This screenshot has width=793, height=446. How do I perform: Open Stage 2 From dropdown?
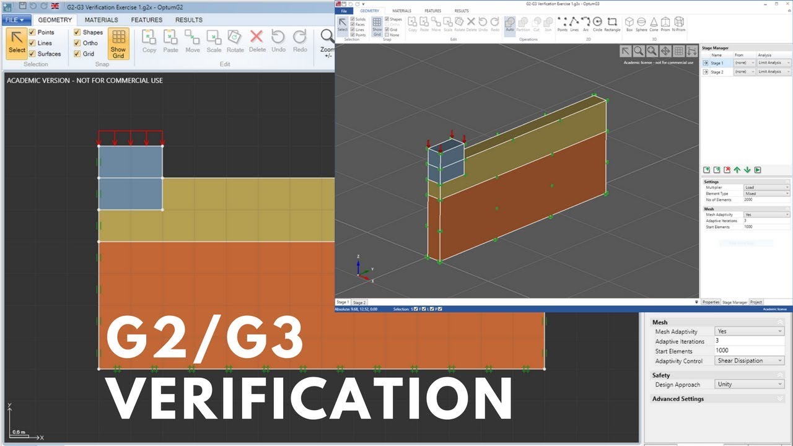click(x=744, y=72)
